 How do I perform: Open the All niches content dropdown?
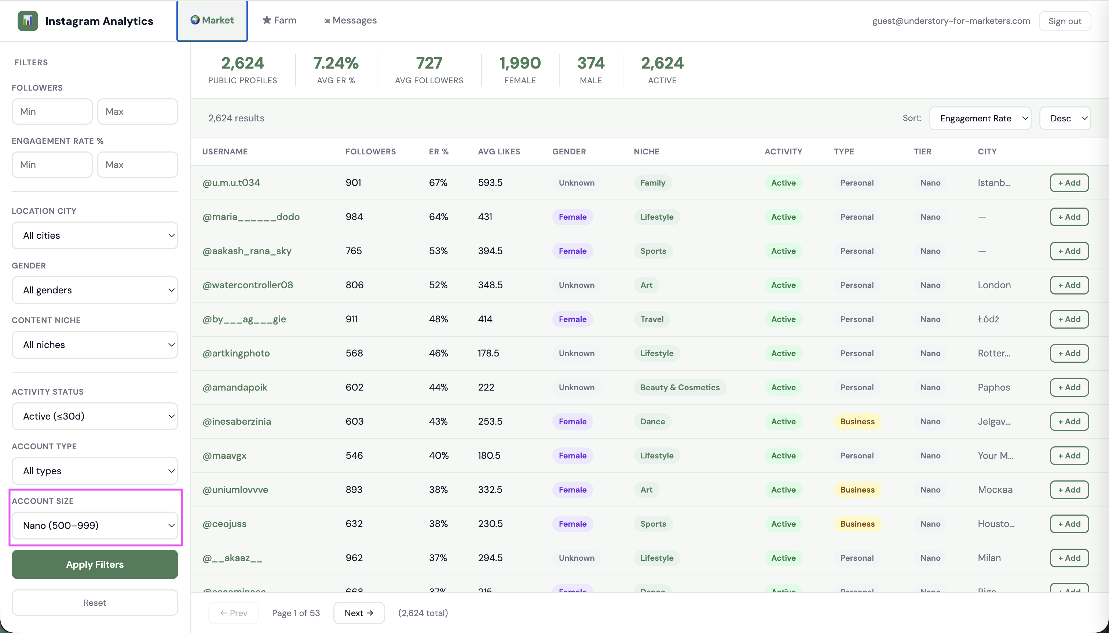94,344
